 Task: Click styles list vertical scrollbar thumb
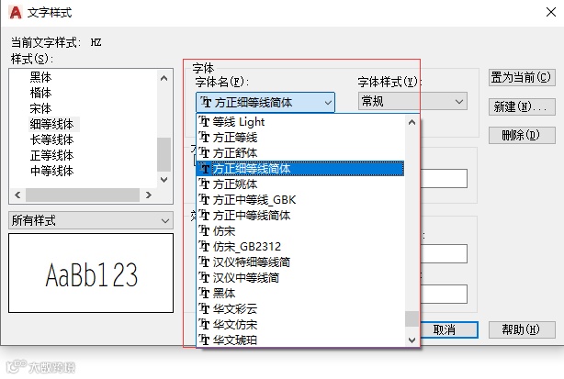164,154
